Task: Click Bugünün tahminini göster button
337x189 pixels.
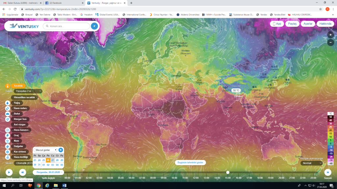Action: coord(191,162)
